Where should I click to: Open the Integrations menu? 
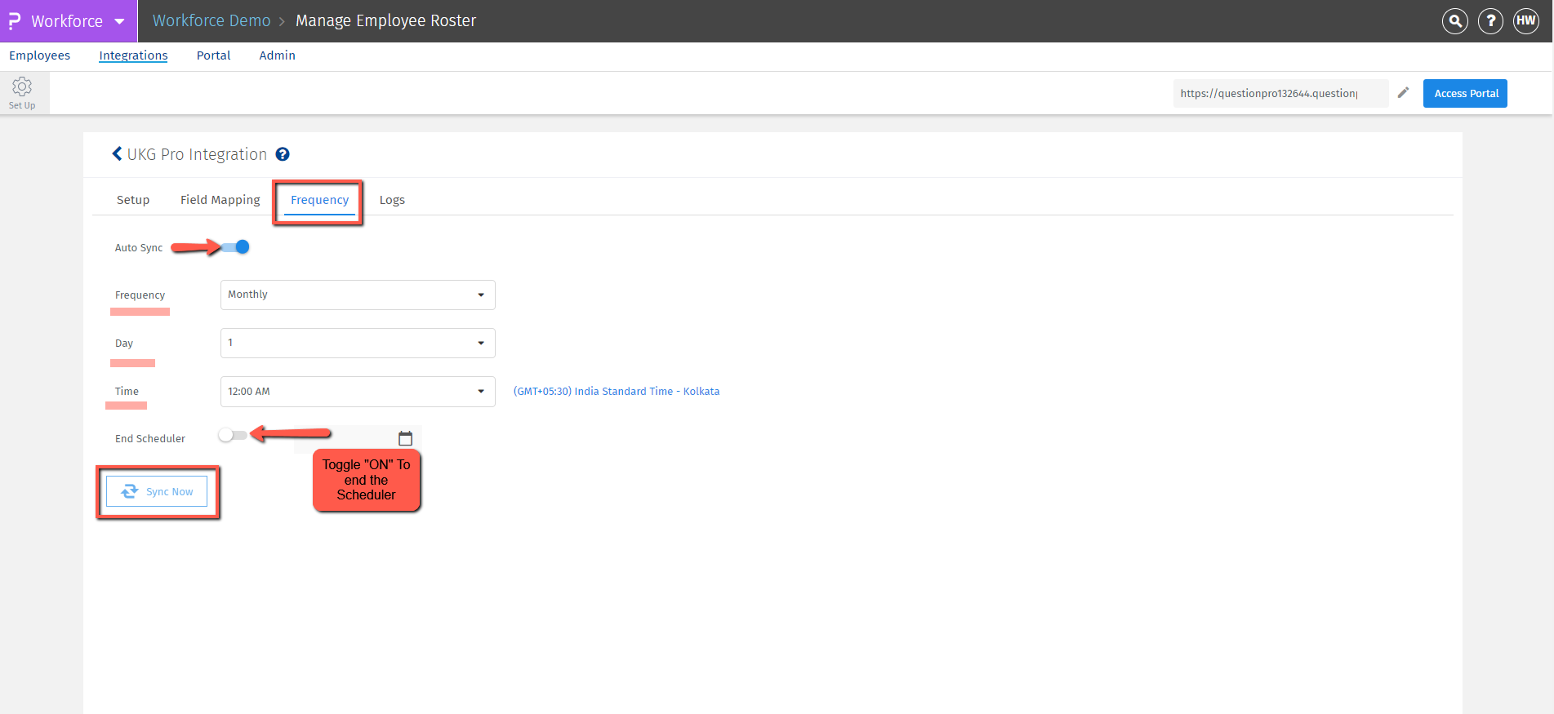click(133, 55)
